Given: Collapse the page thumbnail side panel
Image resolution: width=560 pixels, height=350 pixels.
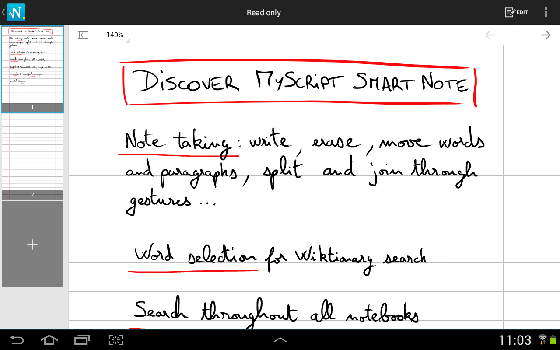Looking at the screenshot, I should click(x=83, y=35).
